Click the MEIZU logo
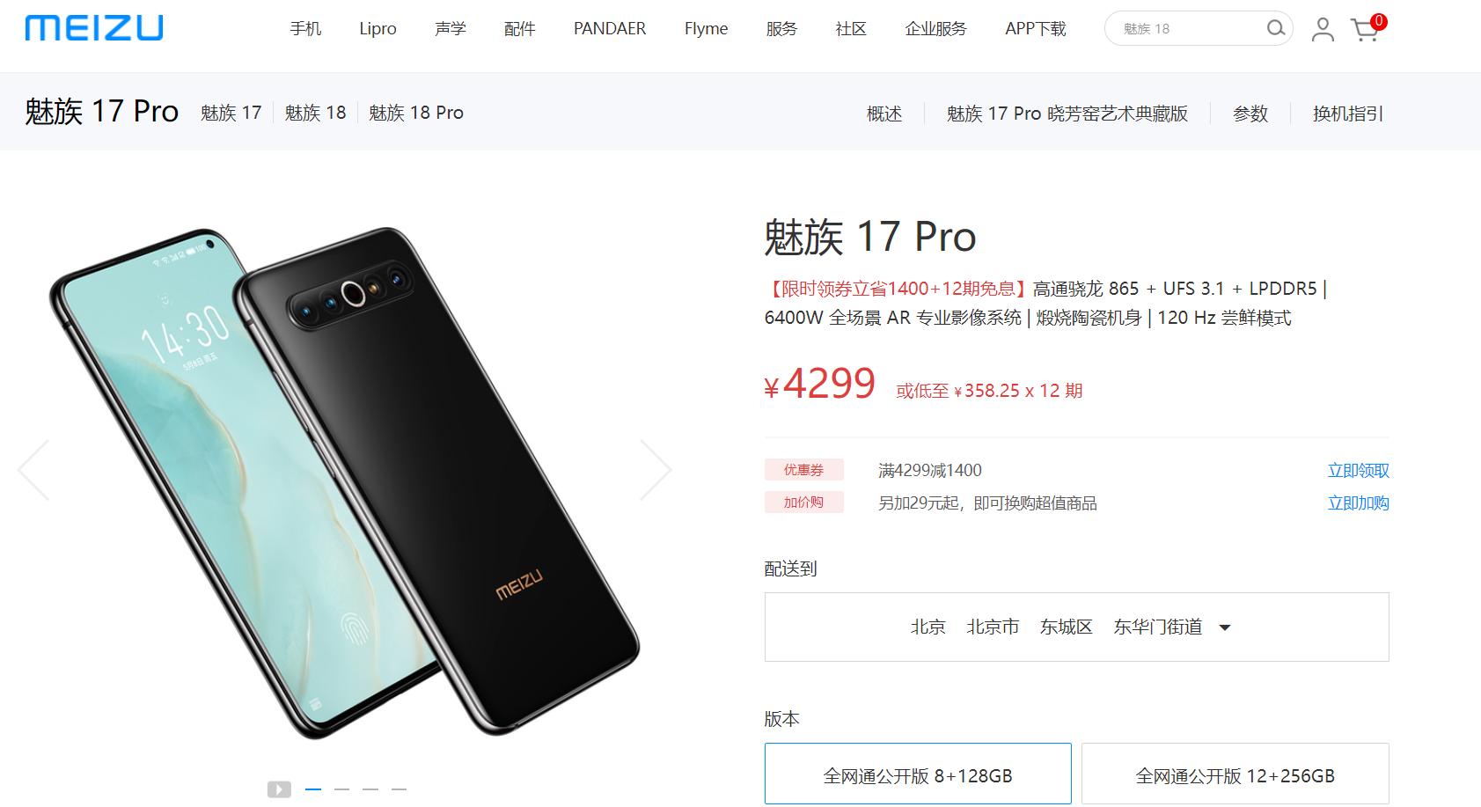The width and height of the screenshot is (1481, 807). (94, 28)
